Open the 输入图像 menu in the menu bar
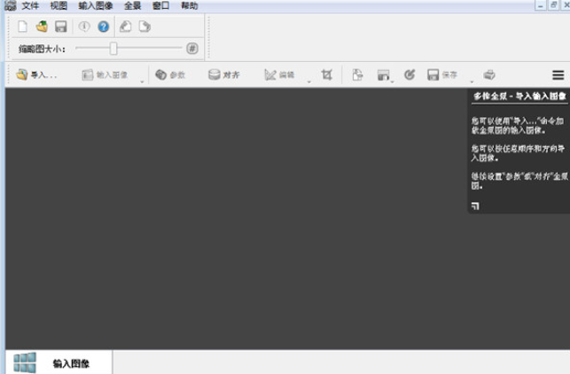Viewport: 570px width, 374px height. click(96, 6)
